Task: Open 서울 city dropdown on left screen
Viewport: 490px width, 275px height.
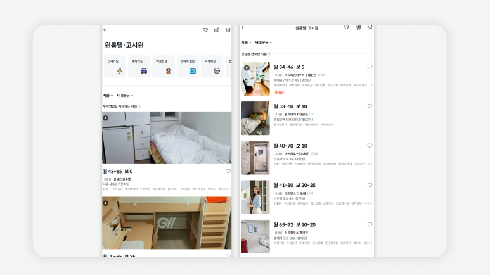Action: [x=108, y=95]
